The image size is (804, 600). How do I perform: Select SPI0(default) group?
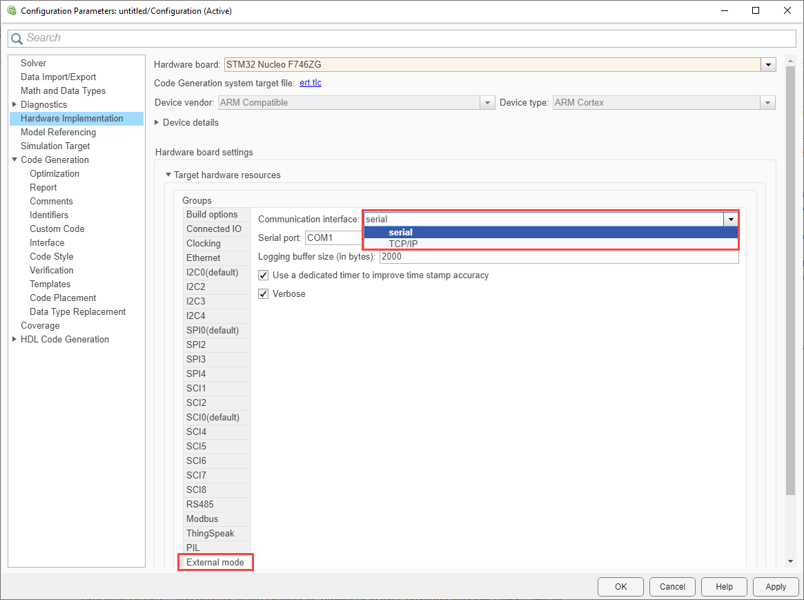pos(217,330)
